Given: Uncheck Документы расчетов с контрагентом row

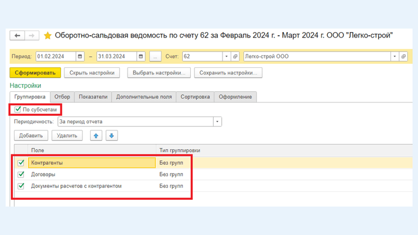Looking at the screenshot, I should click(21, 186).
